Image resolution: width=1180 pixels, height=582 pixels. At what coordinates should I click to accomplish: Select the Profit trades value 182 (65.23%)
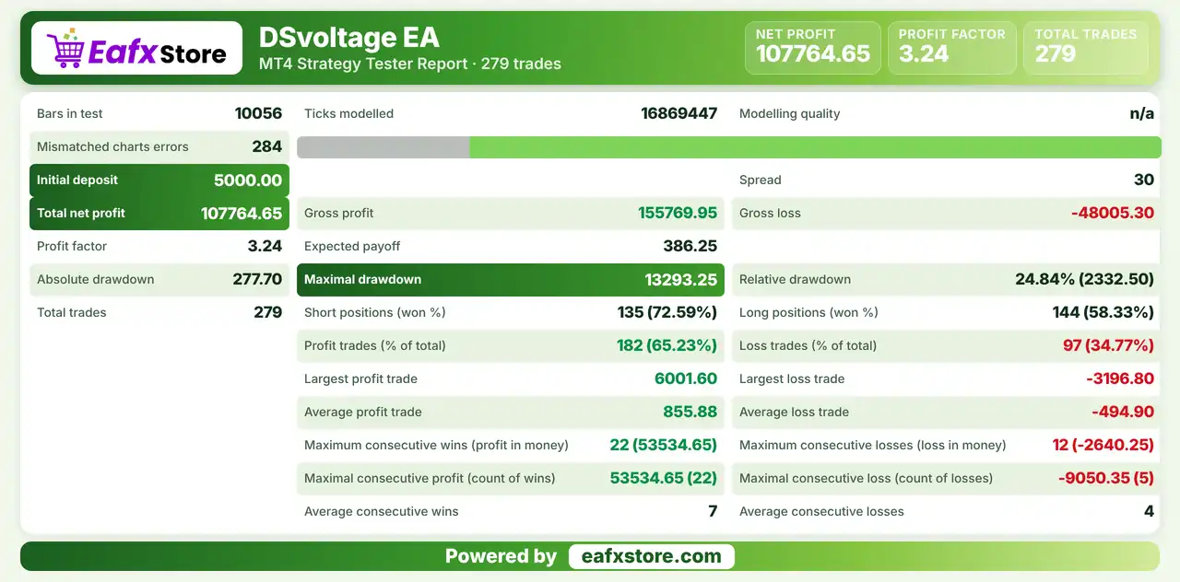[667, 346]
